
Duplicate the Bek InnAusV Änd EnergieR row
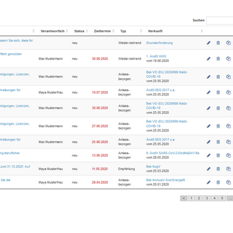tap(228, 182)
